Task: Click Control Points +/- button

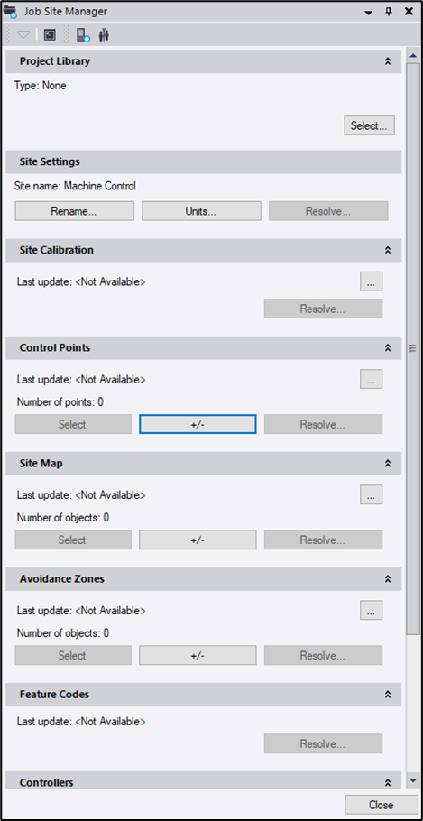Action: click(198, 424)
